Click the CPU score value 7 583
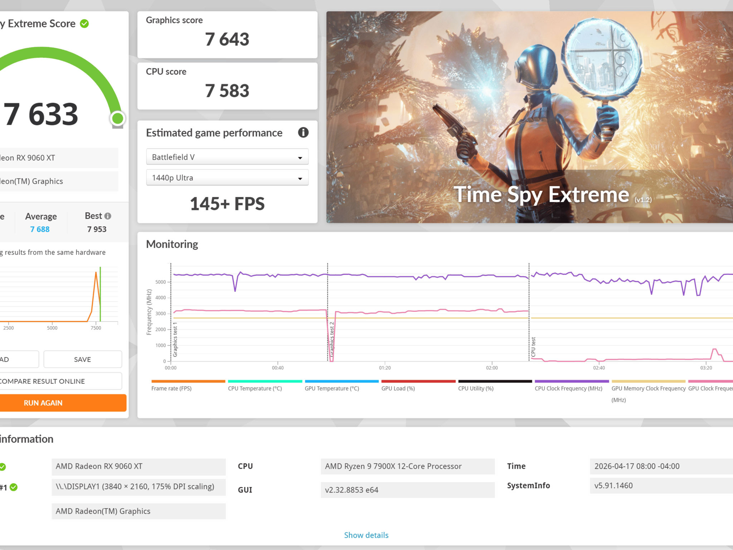Image resolution: width=733 pixels, height=550 pixels. click(227, 91)
